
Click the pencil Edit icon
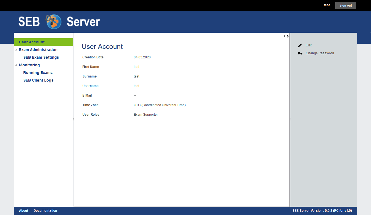coord(300,45)
